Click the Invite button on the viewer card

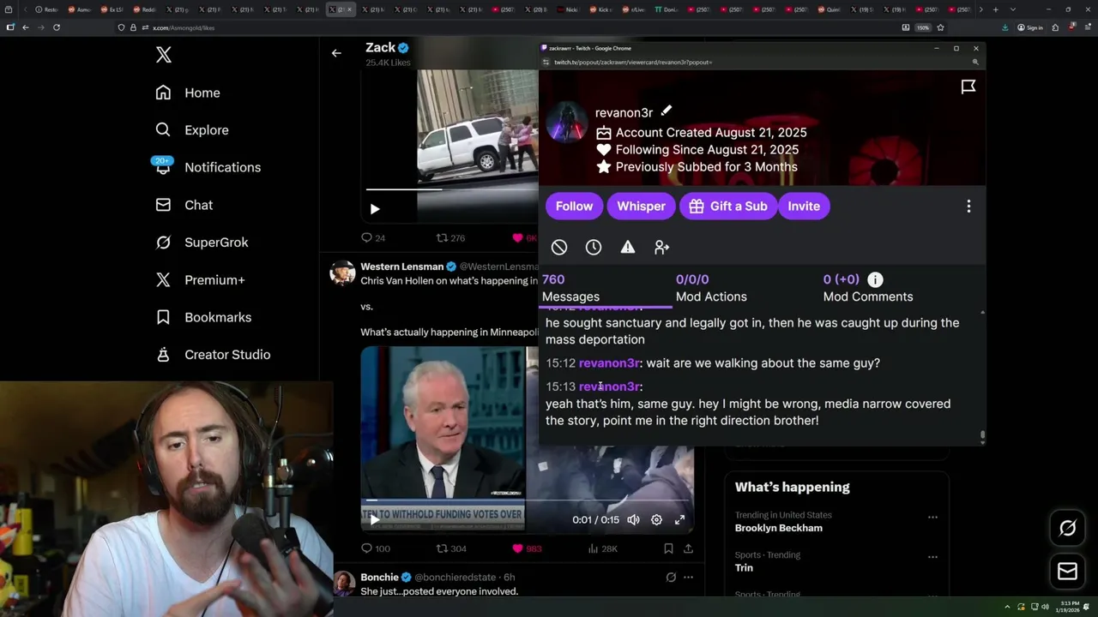coord(804,206)
